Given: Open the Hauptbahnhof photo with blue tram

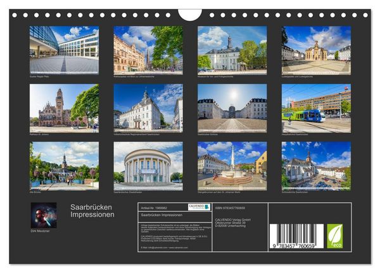Looking at the screenshot, I should pyautogui.click(x=316, y=108).
